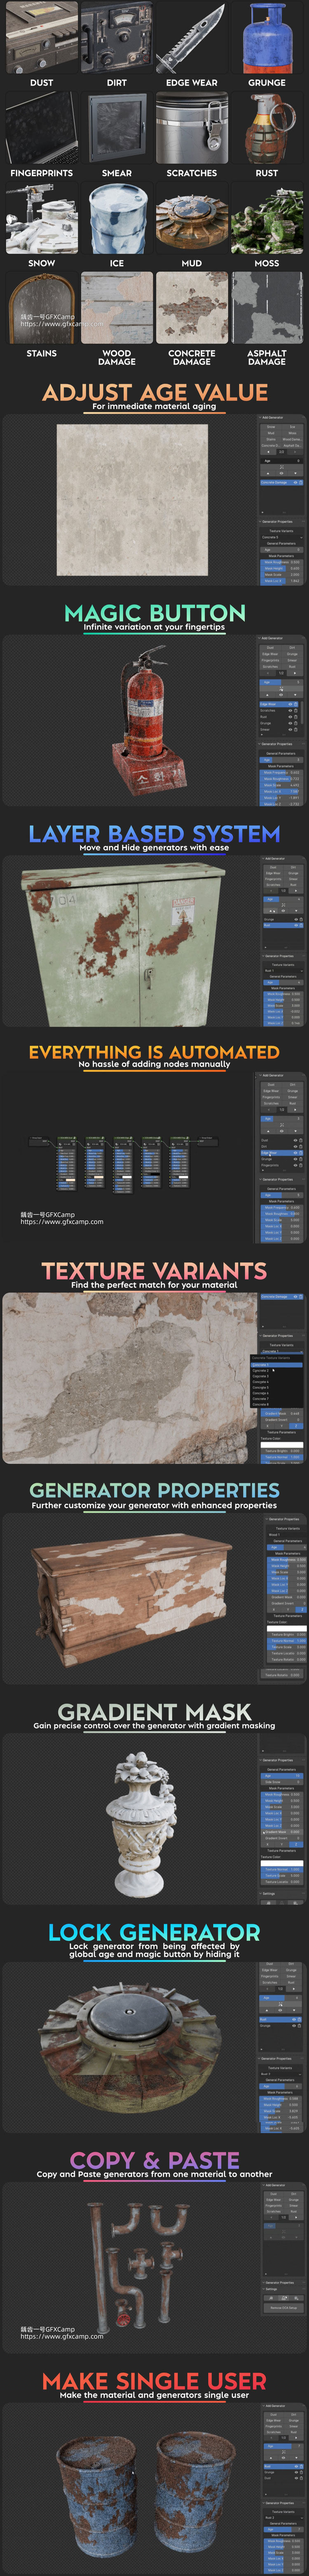Image resolution: width=309 pixels, height=2576 pixels.
Task: Collapse Generator Properties in Texture Variants panel
Action: click(x=261, y=1336)
